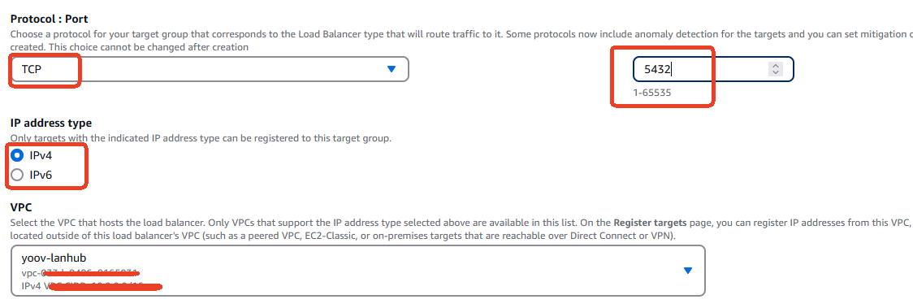Click the IPv6 option label text
Viewport: 913px width, 308px height.
[x=41, y=175]
